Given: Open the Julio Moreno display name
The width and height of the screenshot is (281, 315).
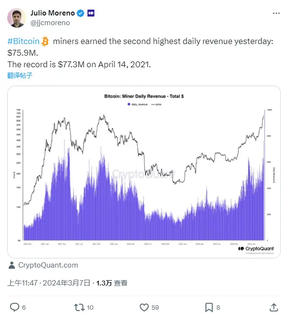Looking at the screenshot, I should (x=53, y=13).
